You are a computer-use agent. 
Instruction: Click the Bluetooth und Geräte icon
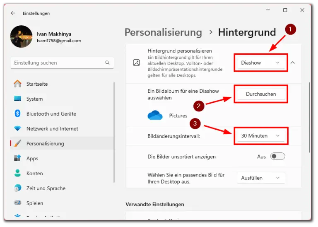coord(17,114)
